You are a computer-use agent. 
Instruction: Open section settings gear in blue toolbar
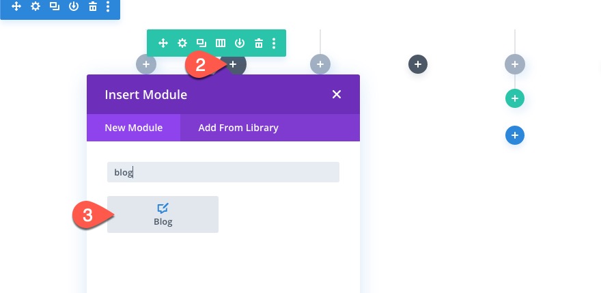click(x=36, y=7)
